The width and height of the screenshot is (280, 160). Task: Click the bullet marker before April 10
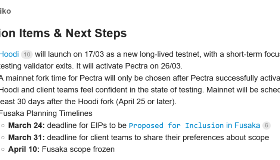(x=3, y=150)
